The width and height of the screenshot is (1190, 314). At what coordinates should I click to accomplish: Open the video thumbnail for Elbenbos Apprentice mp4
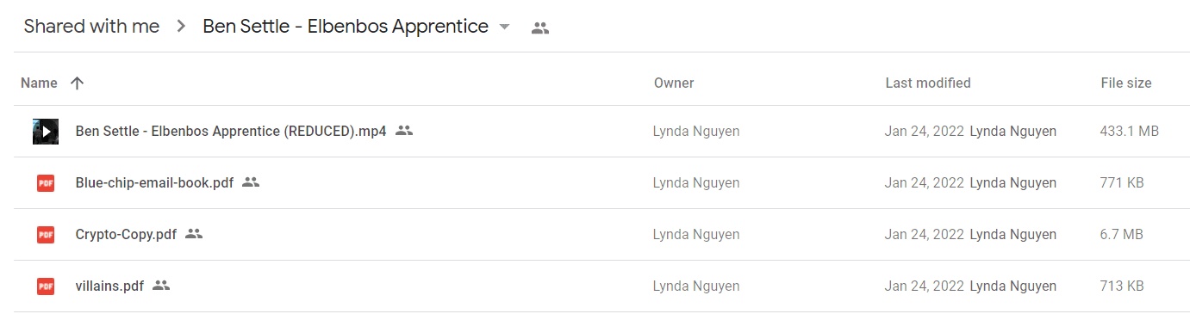pos(46,132)
